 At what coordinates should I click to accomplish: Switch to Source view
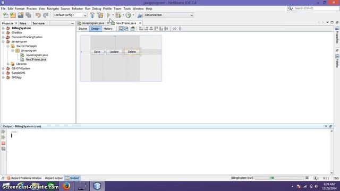[83, 29]
